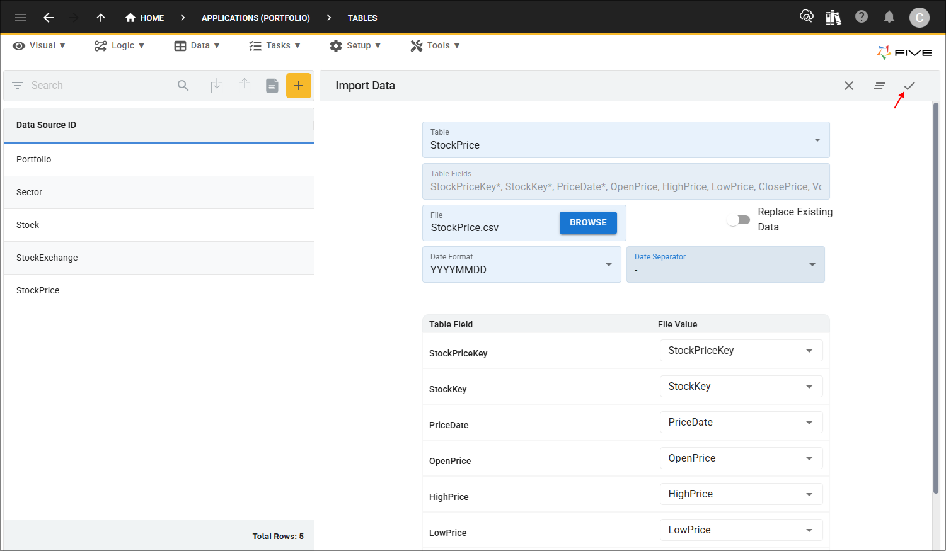Image resolution: width=946 pixels, height=551 pixels.
Task: Open the user avatar C
Action: 920,18
